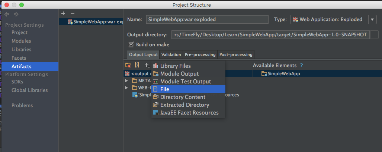Click the output root gift icon
The height and width of the screenshot is (152, 382).
(127, 73)
